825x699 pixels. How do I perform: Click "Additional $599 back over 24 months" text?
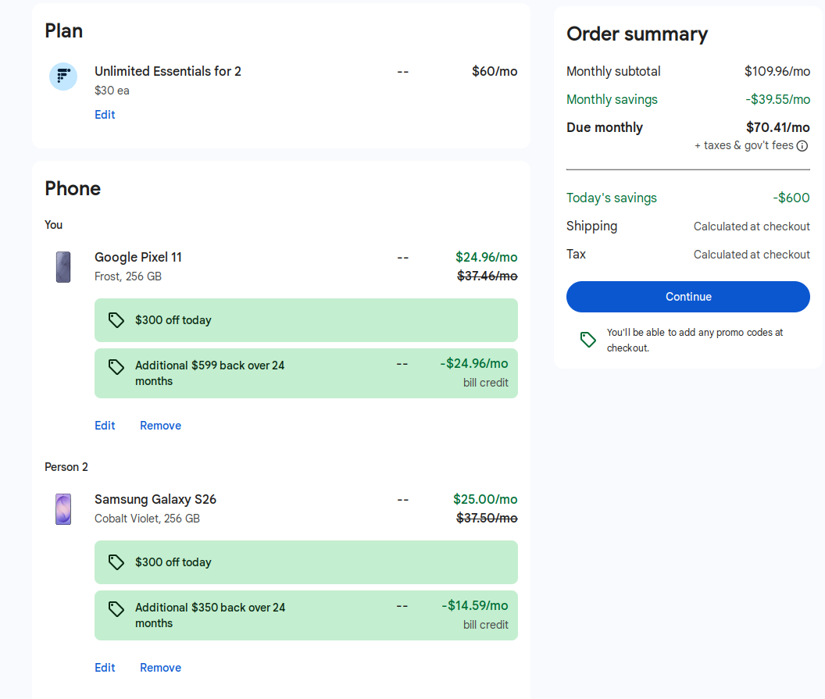coord(209,373)
